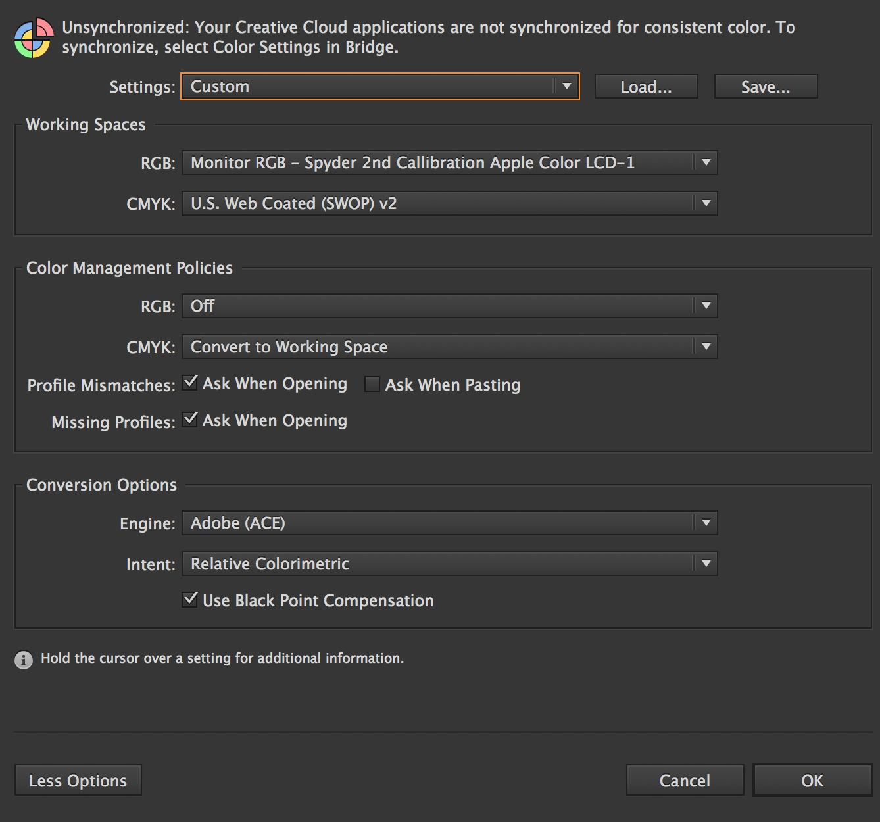This screenshot has height=822, width=880.
Task: Confirm settings with the OK button
Action: pos(813,781)
